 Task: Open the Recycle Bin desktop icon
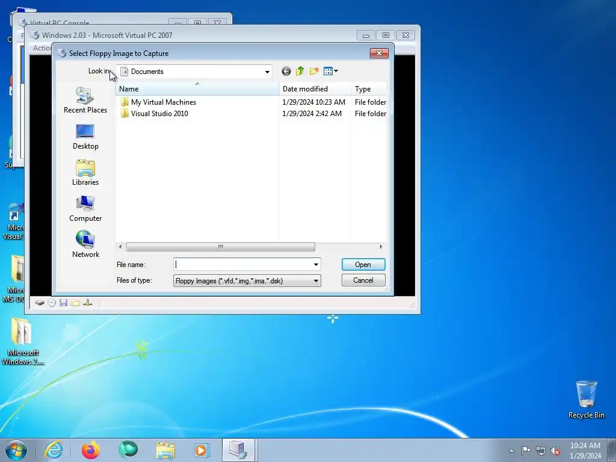587,399
